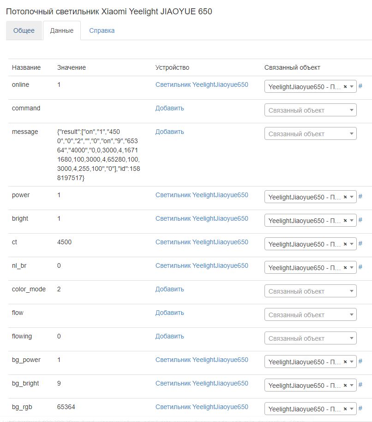This screenshot has height=422, width=372.
Task: Open linked object dropdown for command row
Action: [311, 110]
